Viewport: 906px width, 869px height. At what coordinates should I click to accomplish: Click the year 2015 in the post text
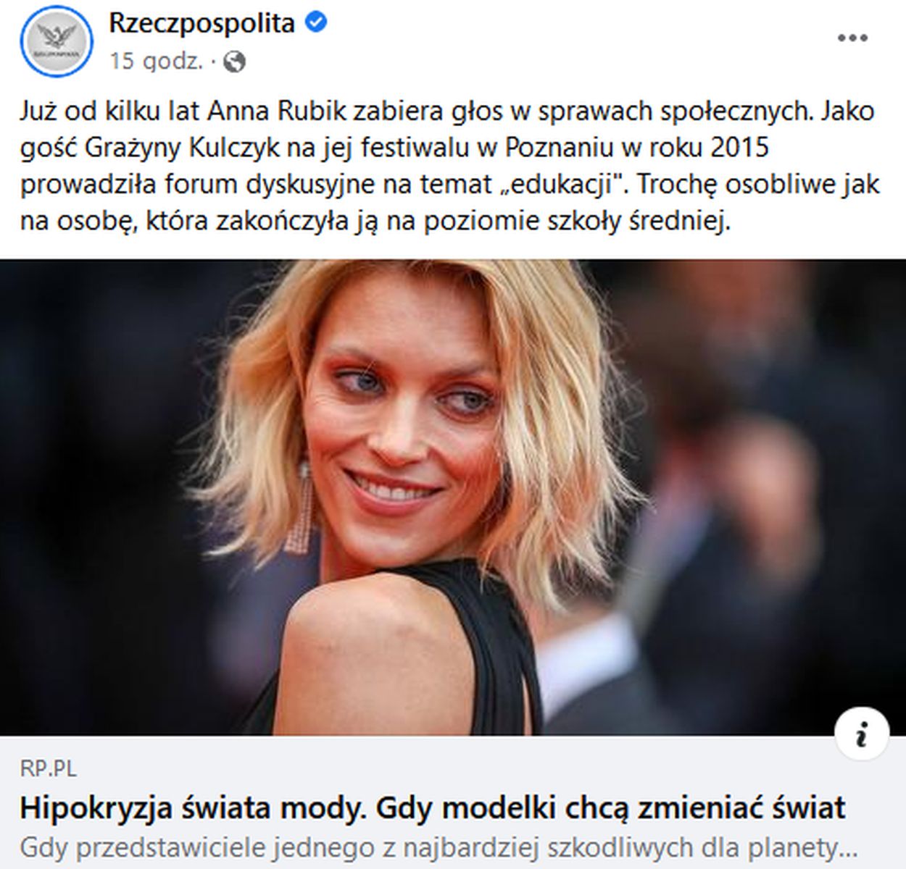coord(739,148)
